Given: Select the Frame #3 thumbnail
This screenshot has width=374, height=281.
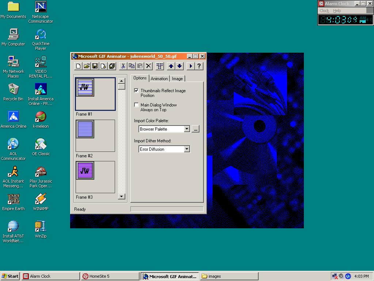Looking at the screenshot, I should 85,171.
